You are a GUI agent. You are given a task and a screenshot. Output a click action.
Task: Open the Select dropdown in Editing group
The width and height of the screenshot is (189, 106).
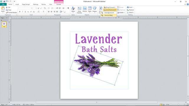(x=131, y=12)
